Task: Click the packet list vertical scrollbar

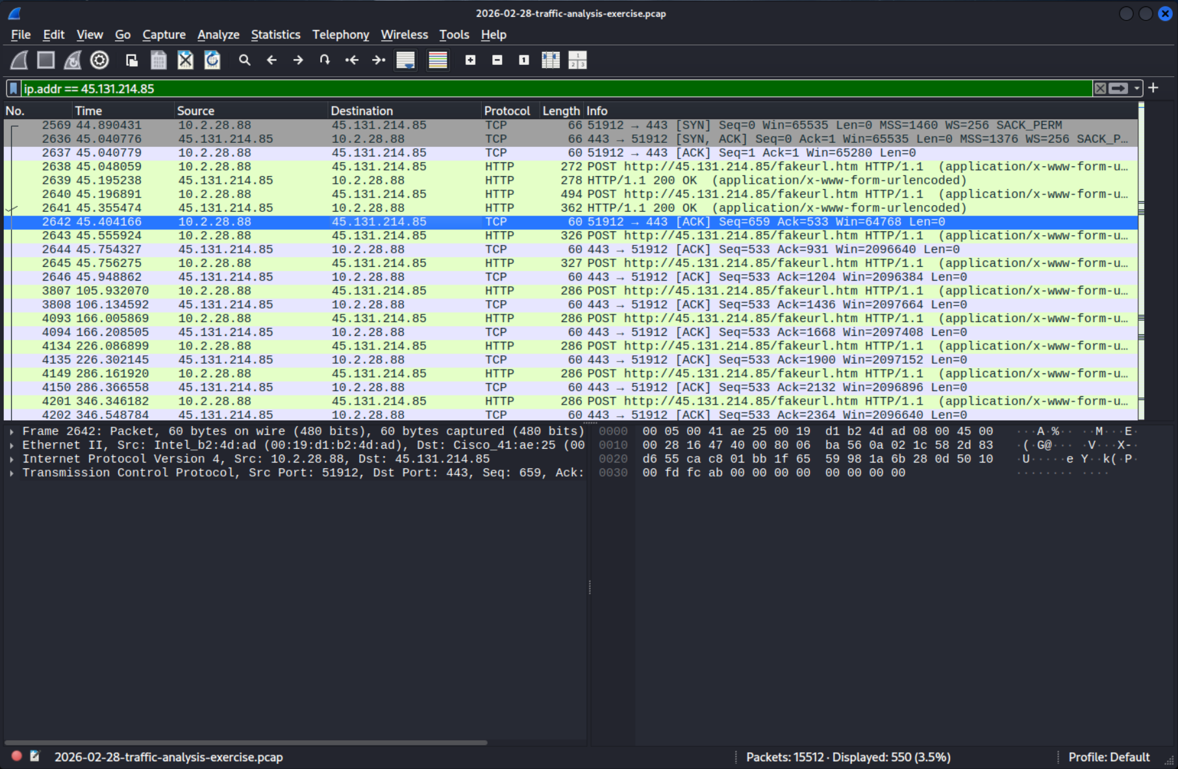Action: [1142, 261]
